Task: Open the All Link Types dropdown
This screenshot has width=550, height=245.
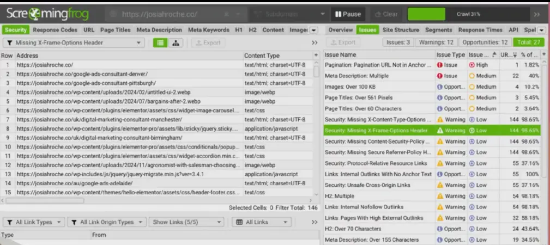Action: (34, 222)
